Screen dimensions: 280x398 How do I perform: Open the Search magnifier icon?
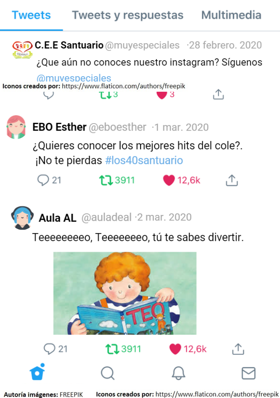pyautogui.click(x=108, y=373)
